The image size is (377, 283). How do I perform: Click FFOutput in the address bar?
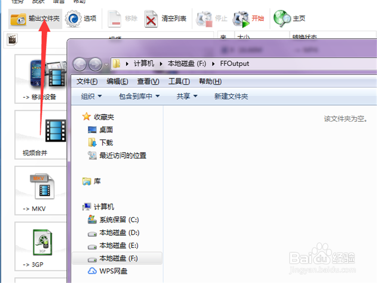pyautogui.click(x=234, y=64)
